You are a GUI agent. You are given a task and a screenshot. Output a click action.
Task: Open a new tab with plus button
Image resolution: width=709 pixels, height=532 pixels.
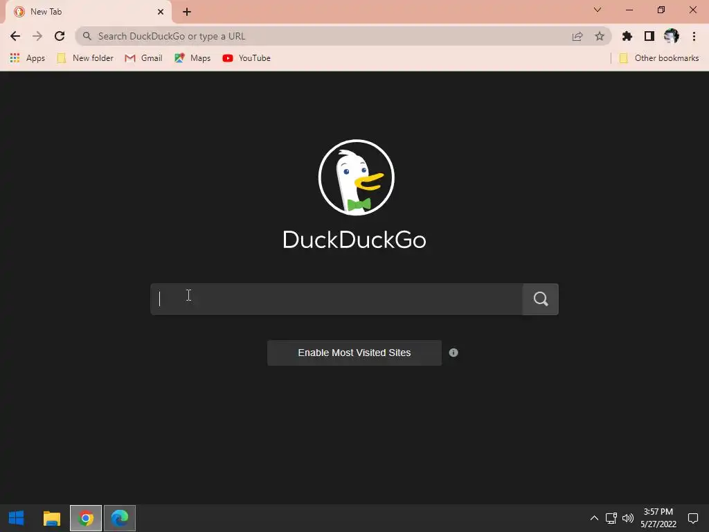click(x=187, y=12)
